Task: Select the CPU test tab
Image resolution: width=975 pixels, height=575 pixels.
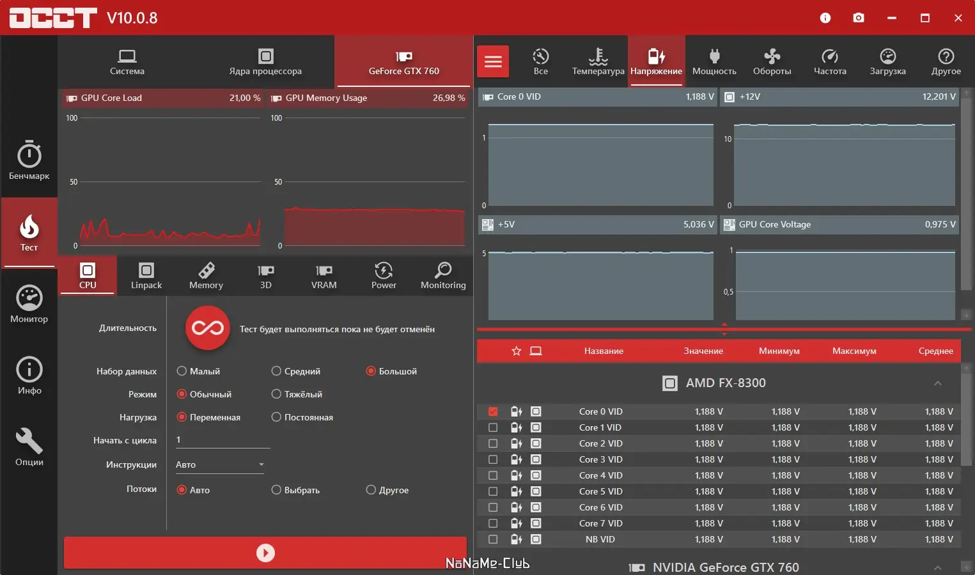Action: [x=88, y=276]
